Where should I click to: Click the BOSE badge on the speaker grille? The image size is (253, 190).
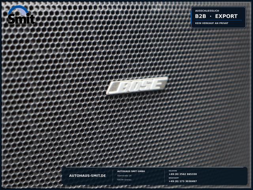(x=137, y=86)
